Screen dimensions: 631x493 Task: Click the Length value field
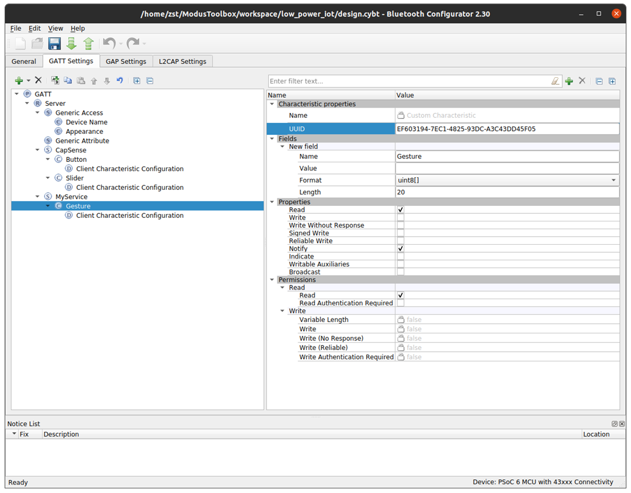click(x=507, y=192)
